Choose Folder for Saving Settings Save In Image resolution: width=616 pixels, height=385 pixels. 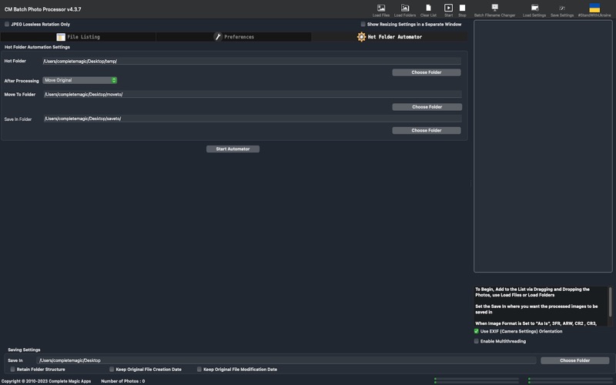tap(574, 360)
